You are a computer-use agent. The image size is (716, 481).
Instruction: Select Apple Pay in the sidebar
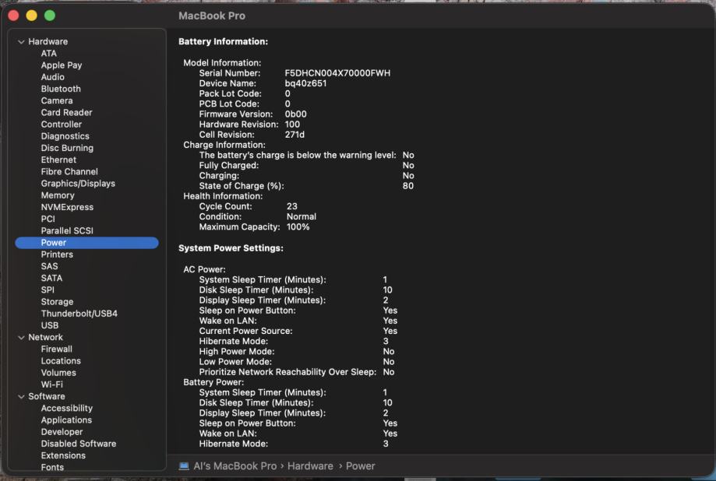(x=62, y=65)
